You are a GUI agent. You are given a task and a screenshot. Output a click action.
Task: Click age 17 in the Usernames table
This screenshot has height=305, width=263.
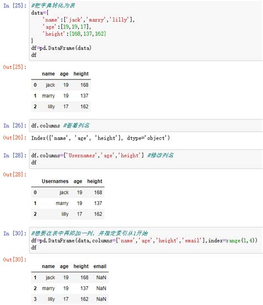pyautogui.click(x=79, y=214)
